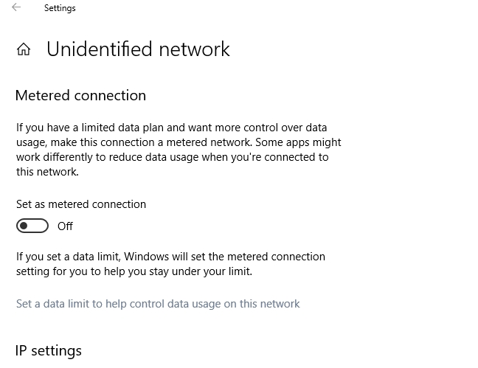Click the Home icon beside the heading
Image resolution: width=478 pixels, height=368 pixels.
point(24,50)
